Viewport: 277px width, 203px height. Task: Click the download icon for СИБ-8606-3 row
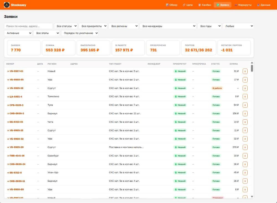(x=245, y=114)
